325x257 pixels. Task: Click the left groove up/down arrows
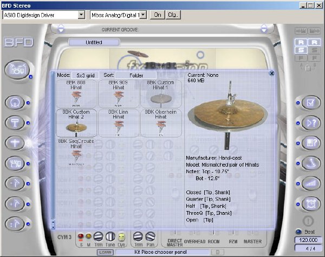[x=61, y=29]
